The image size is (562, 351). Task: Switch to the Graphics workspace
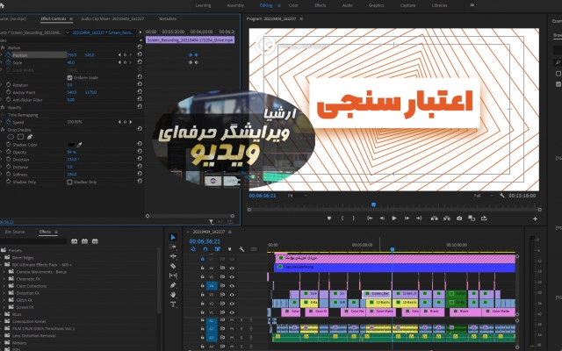tap(376, 5)
